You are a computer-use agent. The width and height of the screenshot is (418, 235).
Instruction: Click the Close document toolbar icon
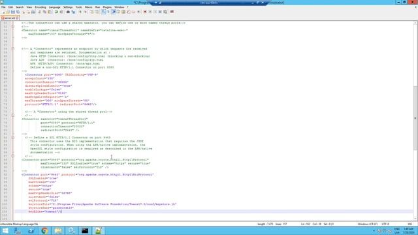pos(24,12)
